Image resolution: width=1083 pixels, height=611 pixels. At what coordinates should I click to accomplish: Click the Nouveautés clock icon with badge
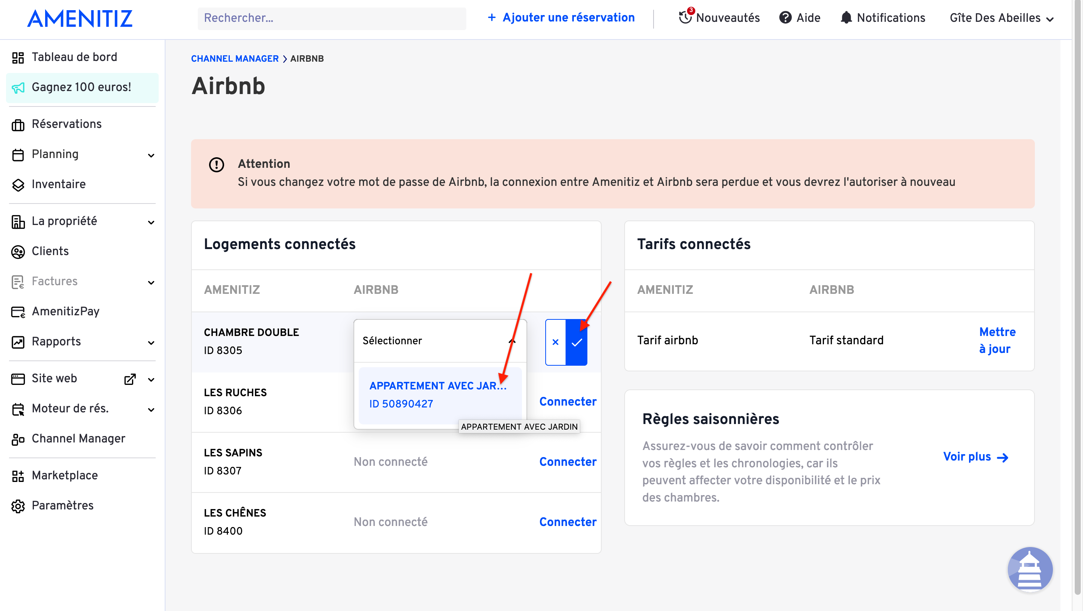[686, 16]
